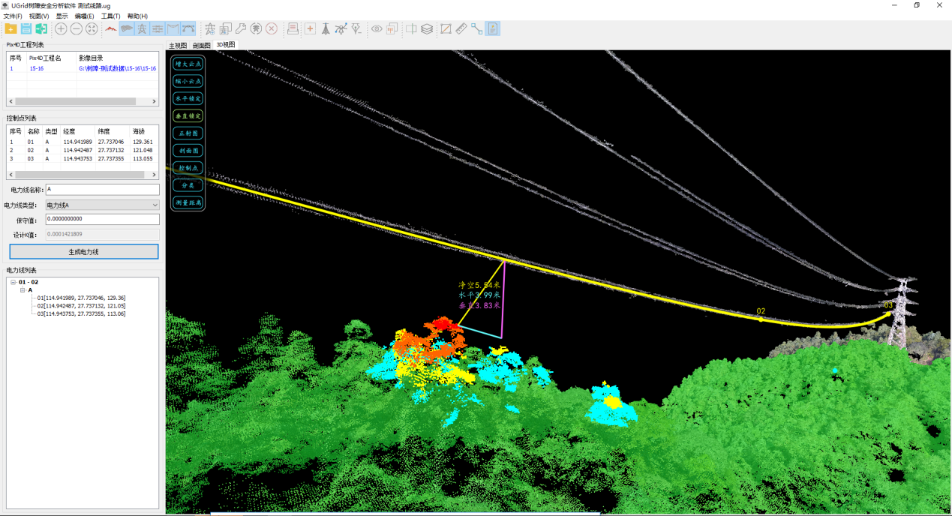Click the zoom out (minus circle) icon

tap(77, 28)
